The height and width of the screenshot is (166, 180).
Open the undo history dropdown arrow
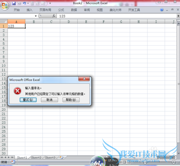28,3
